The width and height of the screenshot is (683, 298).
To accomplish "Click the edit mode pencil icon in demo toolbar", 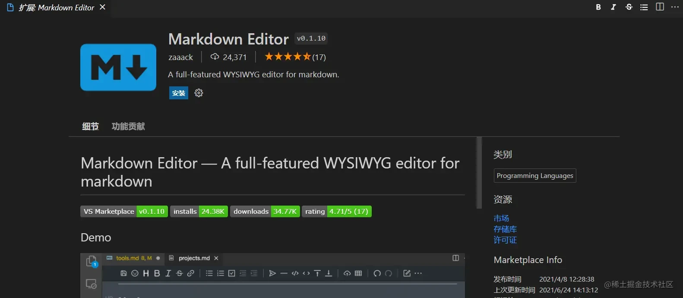I will [x=407, y=273].
